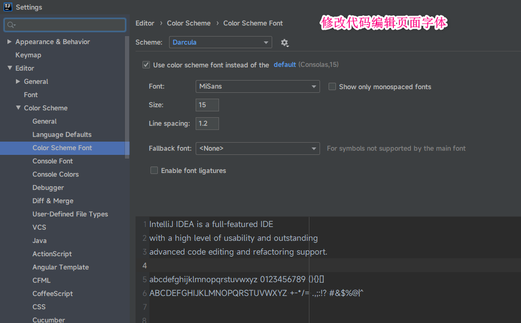This screenshot has width=521, height=323.
Task: Click preview line 'advanced code editing and refactoring support.'
Action: click(238, 252)
